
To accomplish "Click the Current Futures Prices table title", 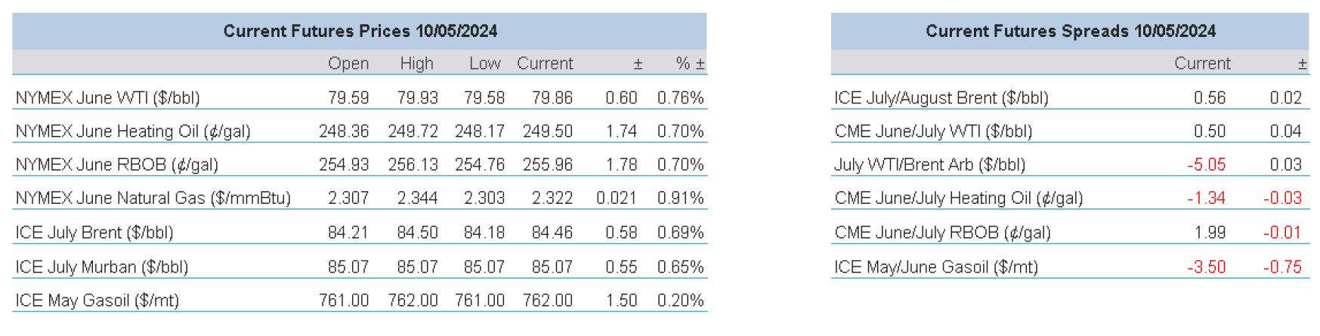I will (x=360, y=31).
